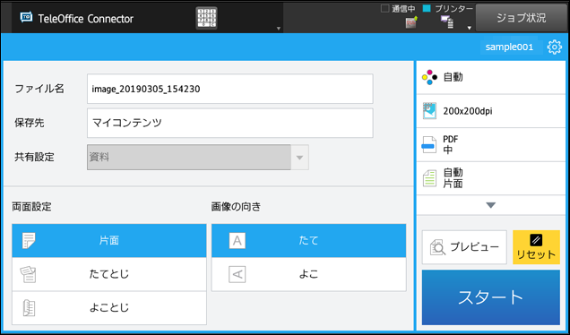Click the PDF file format icon
Image resolution: width=570 pixels, height=335 pixels.
429,145
